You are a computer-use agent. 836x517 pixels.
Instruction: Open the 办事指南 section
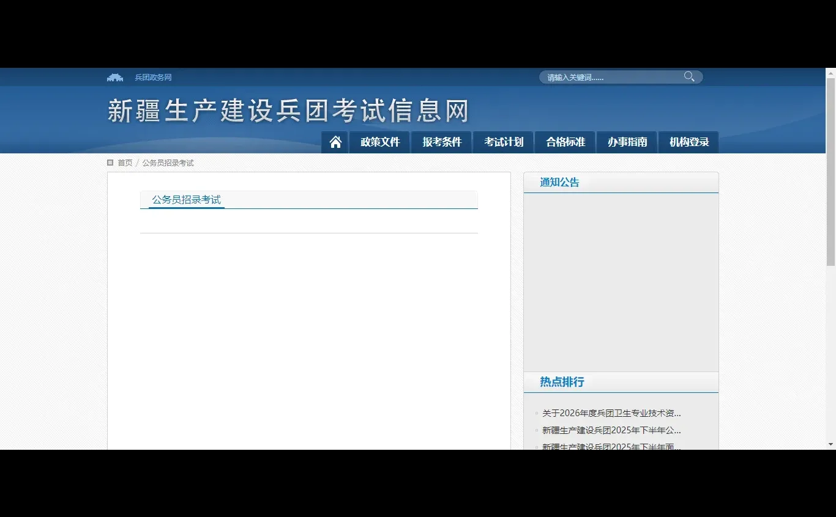[x=627, y=142]
